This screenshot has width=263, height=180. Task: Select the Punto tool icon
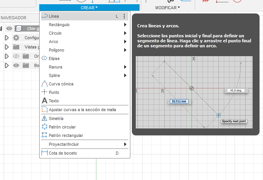[x=45, y=92]
